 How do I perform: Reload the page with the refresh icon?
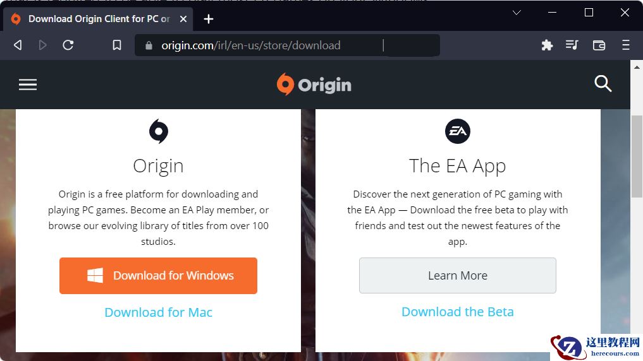pyautogui.click(x=68, y=45)
